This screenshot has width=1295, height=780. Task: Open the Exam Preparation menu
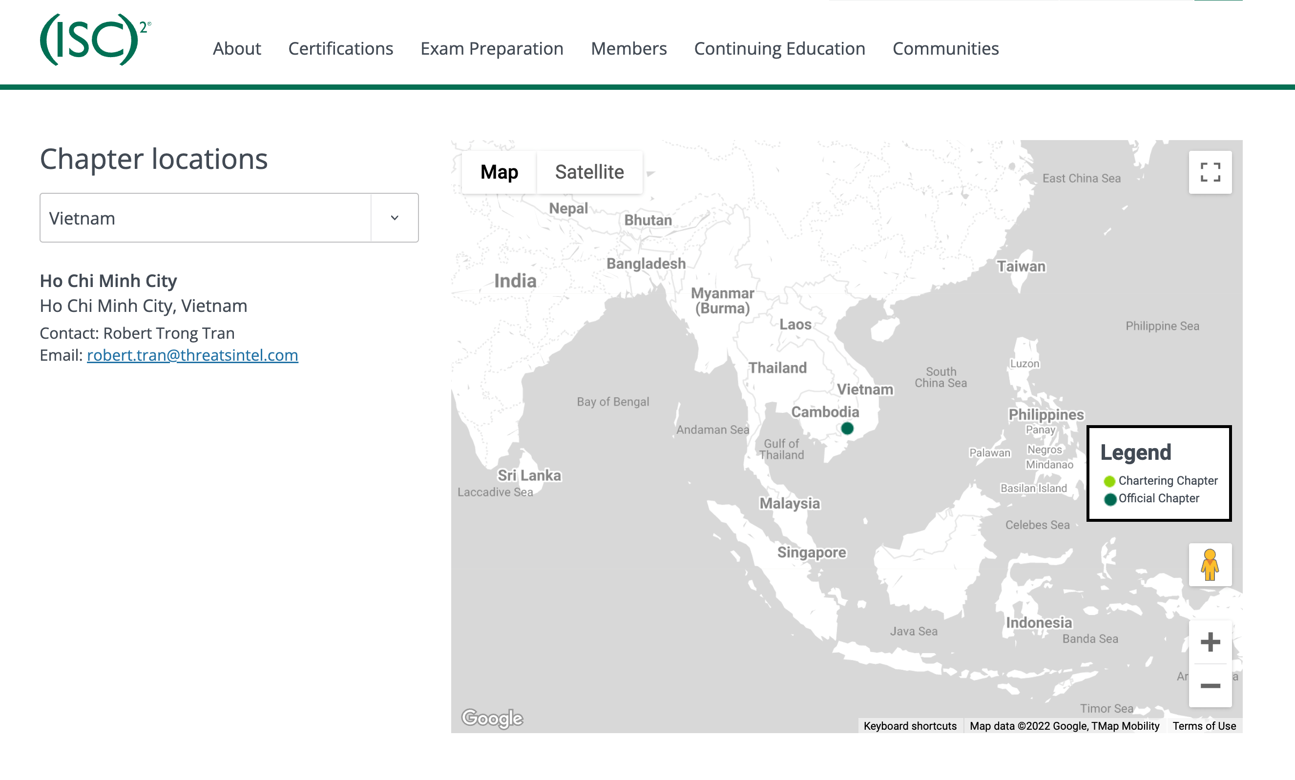[x=492, y=48]
